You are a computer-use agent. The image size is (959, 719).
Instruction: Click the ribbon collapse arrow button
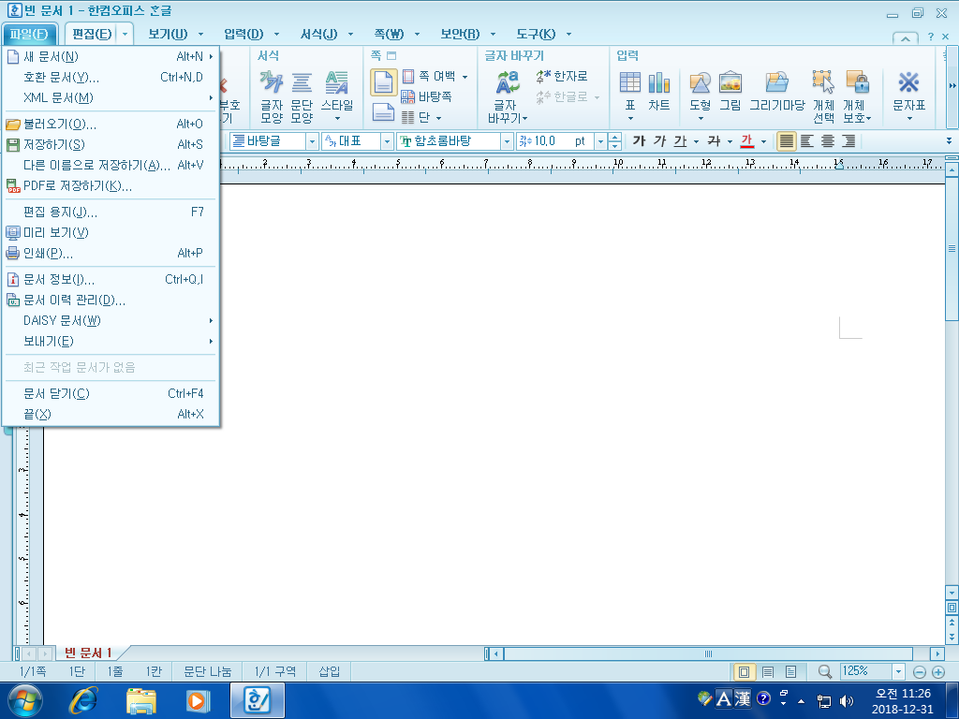(x=906, y=37)
